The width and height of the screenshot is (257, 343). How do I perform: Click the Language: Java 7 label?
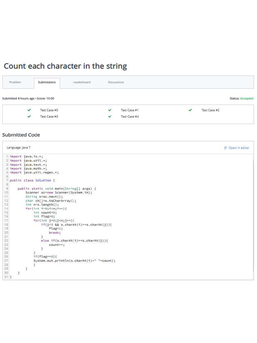coord(18,147)
